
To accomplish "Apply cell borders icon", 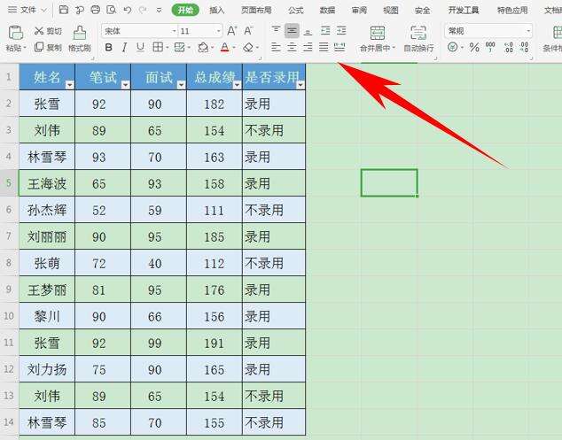I will click(158, 47).
